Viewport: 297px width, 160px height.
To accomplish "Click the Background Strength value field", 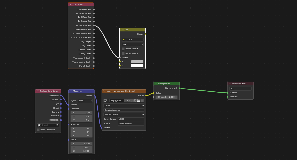I will [166, 97].
